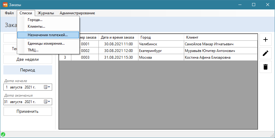Select order row for Костина Афина Елизаровна
The height and width of the screenshot is (138, 275).
(x=207, y=57)
